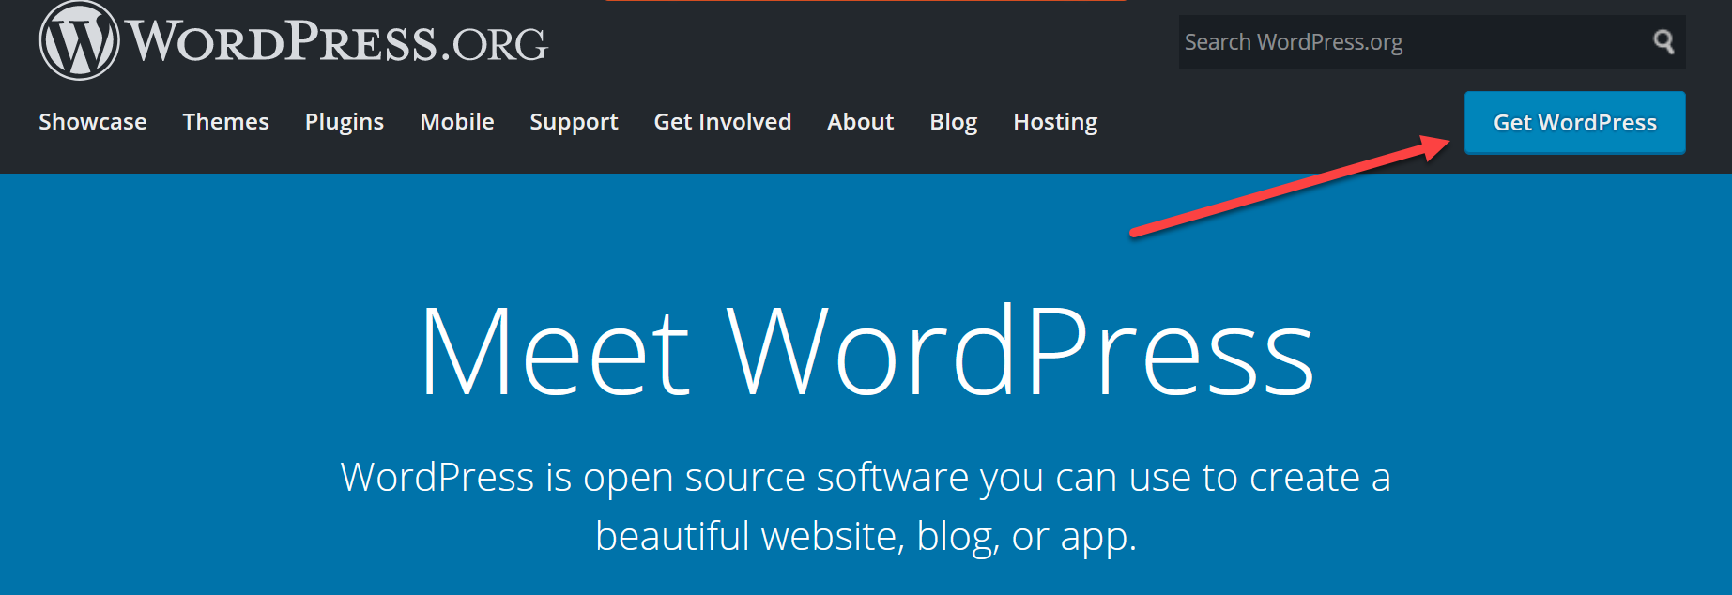Open the About page link
Image resolution: width=1732 pixels, height=595 pixels.
861,122
